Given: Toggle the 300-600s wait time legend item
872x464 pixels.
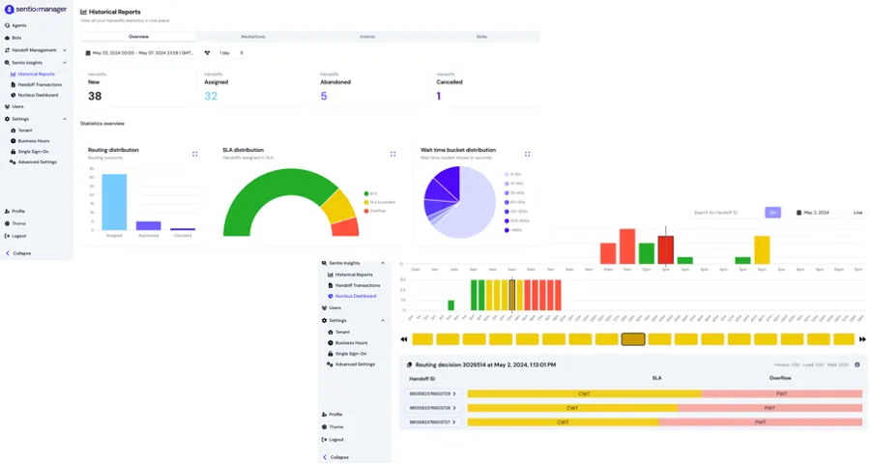Looking at the screenshot, I should coord(516,220).
